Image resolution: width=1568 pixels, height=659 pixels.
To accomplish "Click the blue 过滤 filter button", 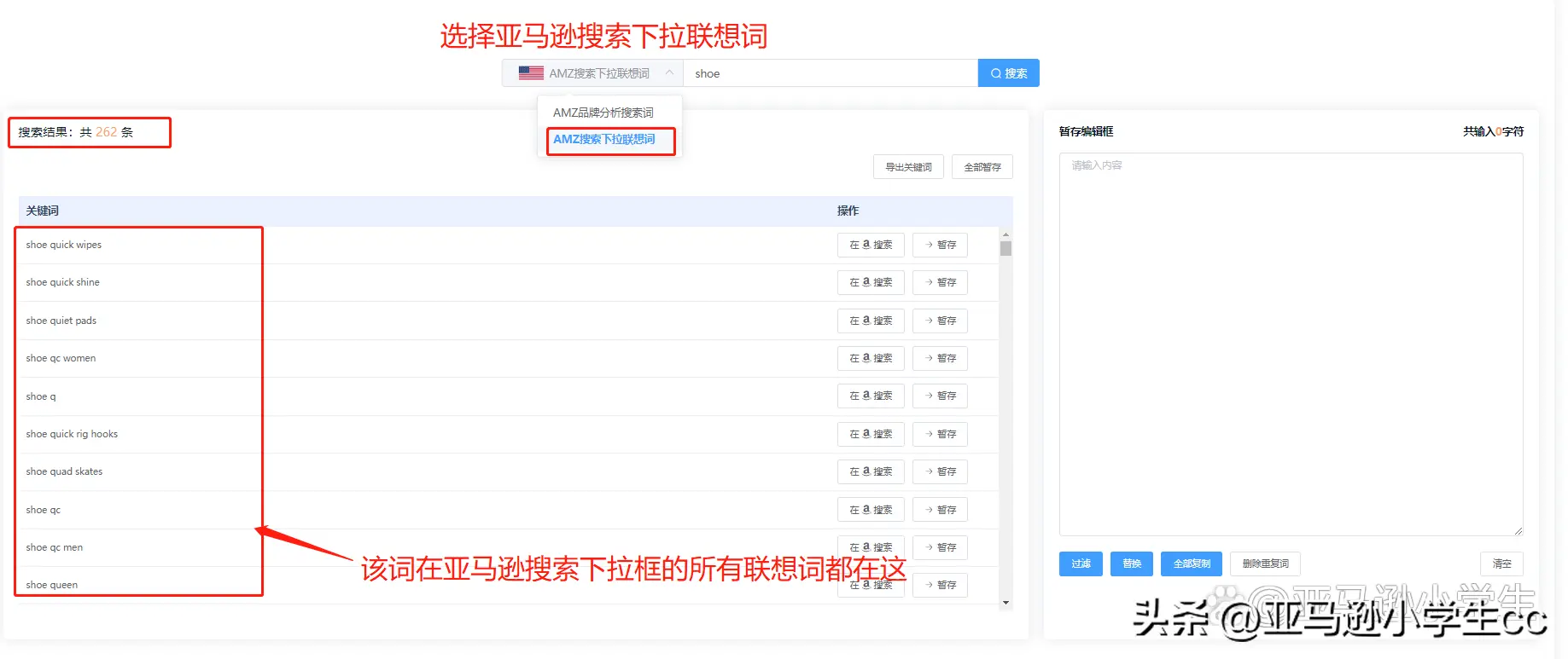I will [1081, 564].
